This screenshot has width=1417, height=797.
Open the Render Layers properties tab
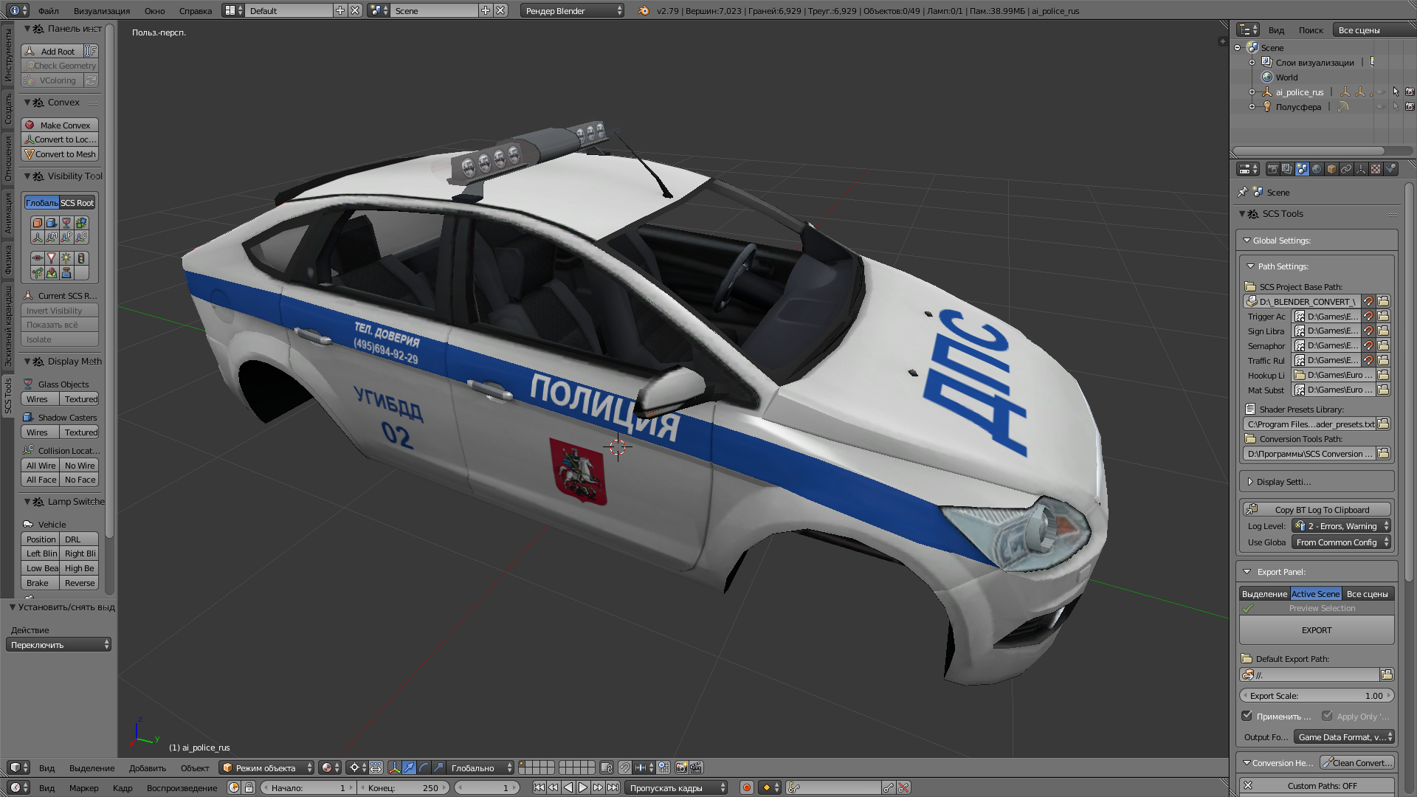pos(1287,169)
